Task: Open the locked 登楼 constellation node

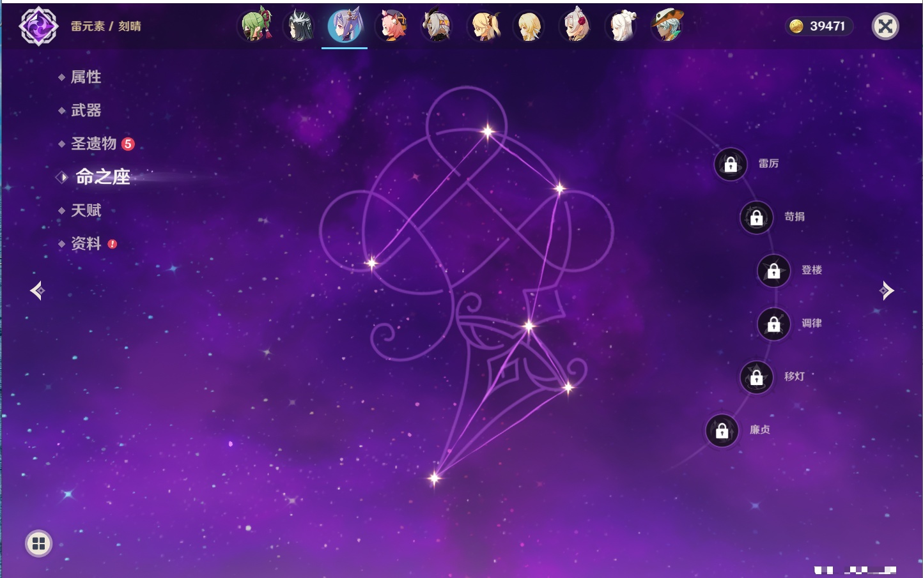Action: click(x=774, y=271)
